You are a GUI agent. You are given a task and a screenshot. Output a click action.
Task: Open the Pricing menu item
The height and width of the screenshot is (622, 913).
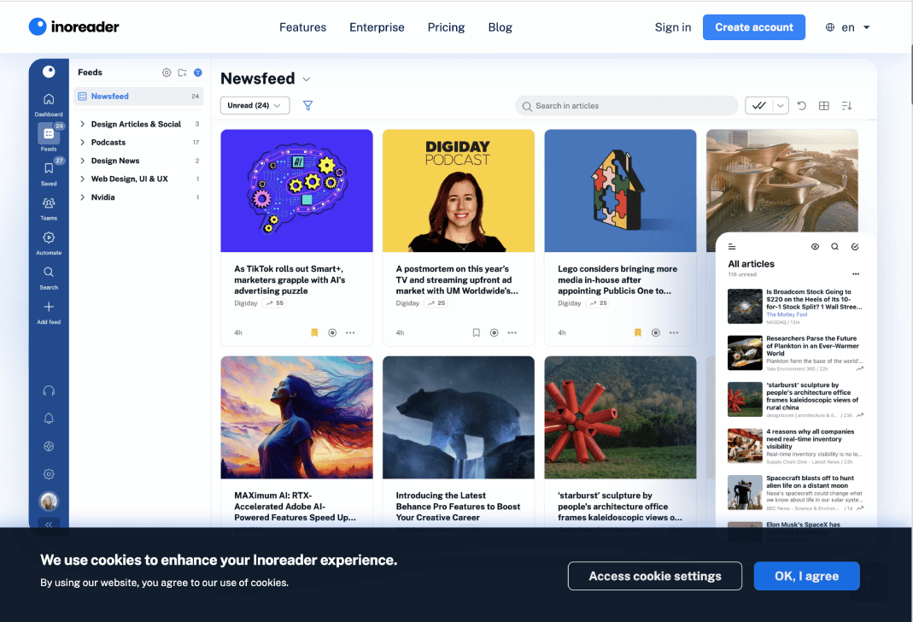pyautogui.click(x=446, y=27)
